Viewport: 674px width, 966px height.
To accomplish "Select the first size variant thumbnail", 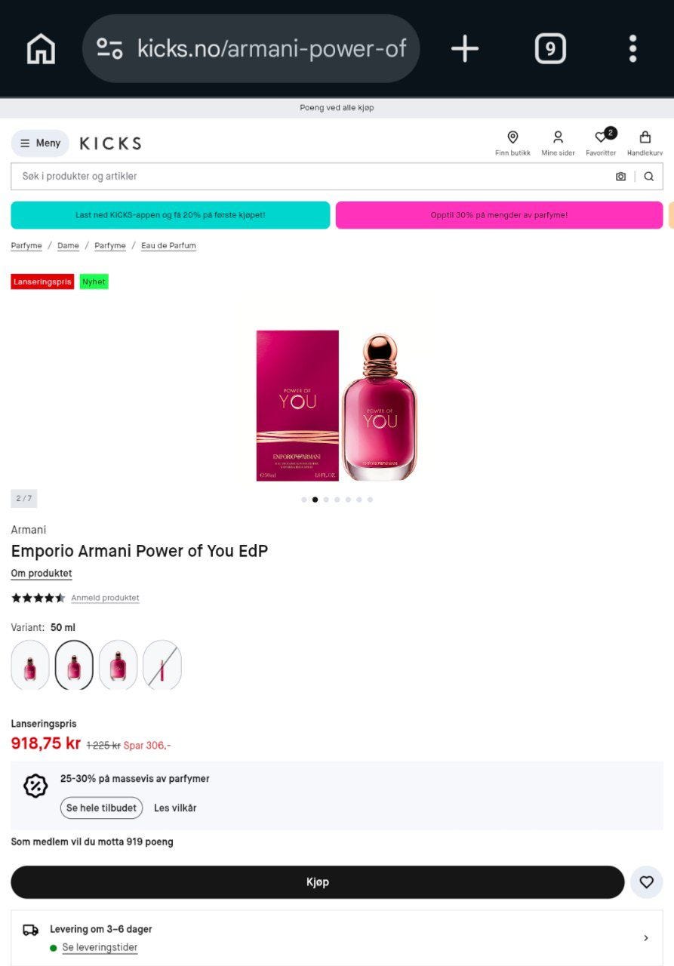I will click(30, 665).
